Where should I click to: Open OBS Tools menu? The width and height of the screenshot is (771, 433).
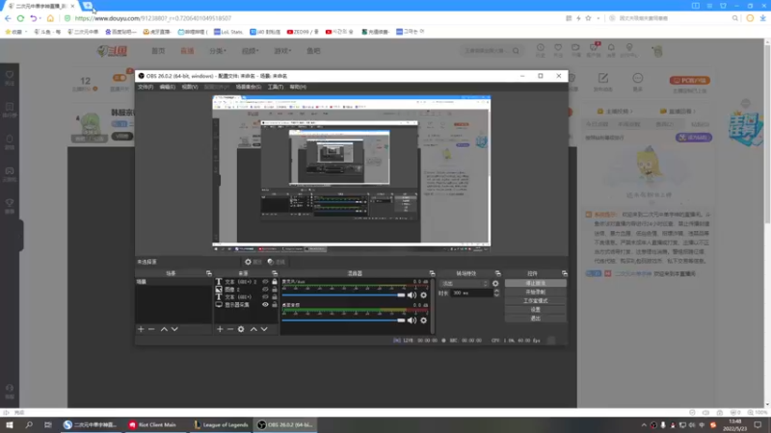click(x=276, y=87)
